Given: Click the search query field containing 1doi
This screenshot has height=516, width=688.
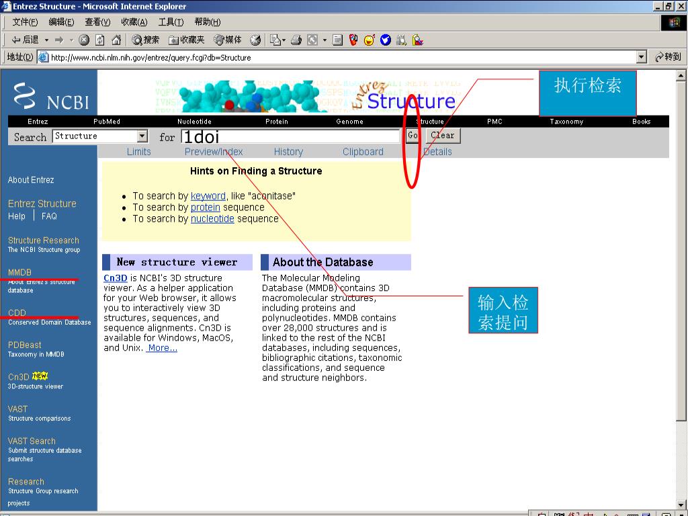Looking at the screenshot, I should click(290, 136).
